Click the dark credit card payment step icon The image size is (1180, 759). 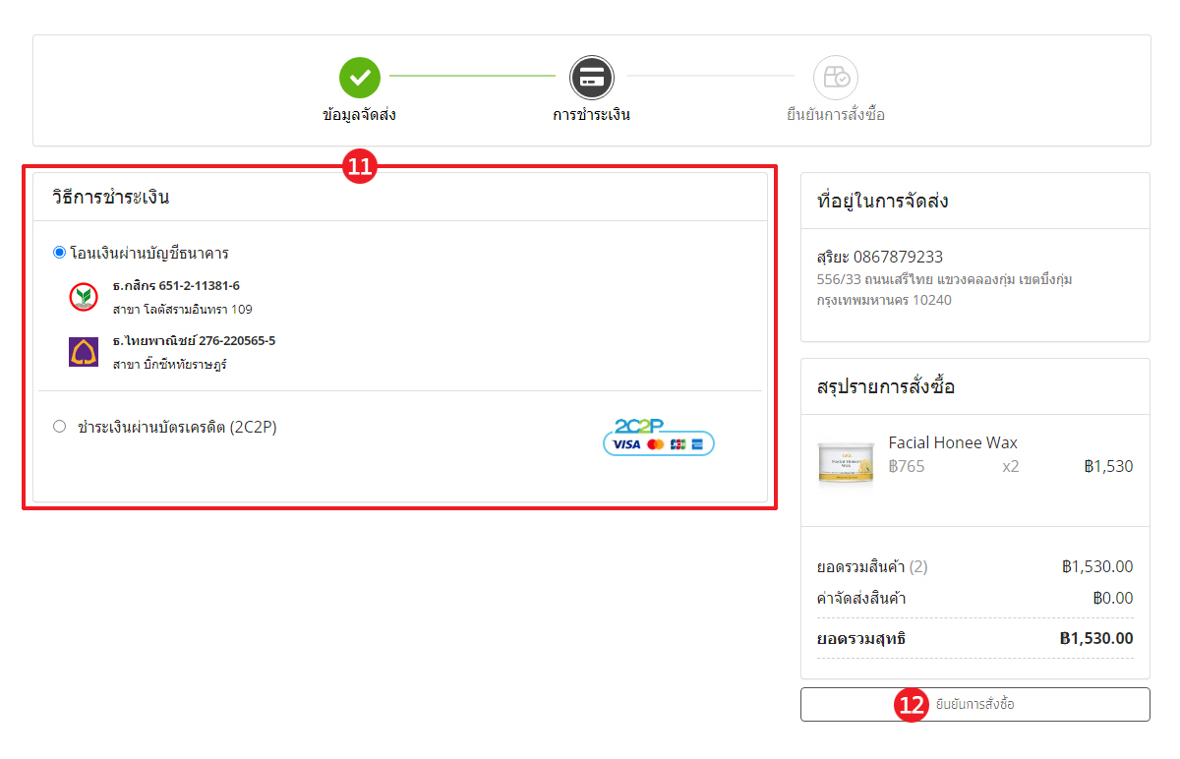591,77
